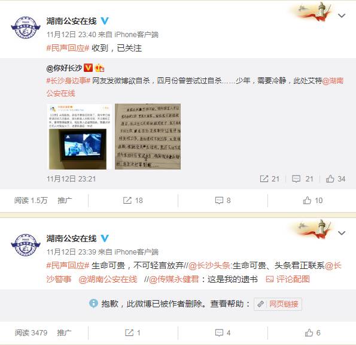
Task: Open the first post's dropdown chevron menu
Action: tap(342, 16)
